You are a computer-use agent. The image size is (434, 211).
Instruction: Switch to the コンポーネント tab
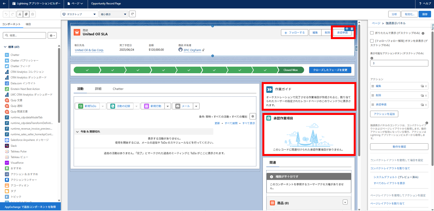(11, 24)
